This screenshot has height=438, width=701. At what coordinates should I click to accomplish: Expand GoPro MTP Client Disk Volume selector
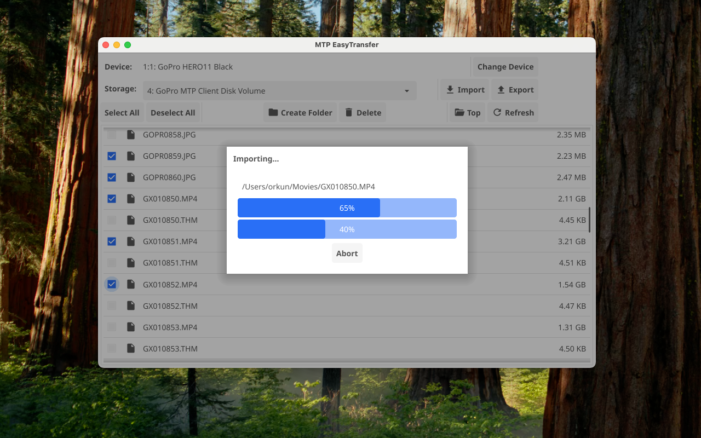[x=274, y=91]
